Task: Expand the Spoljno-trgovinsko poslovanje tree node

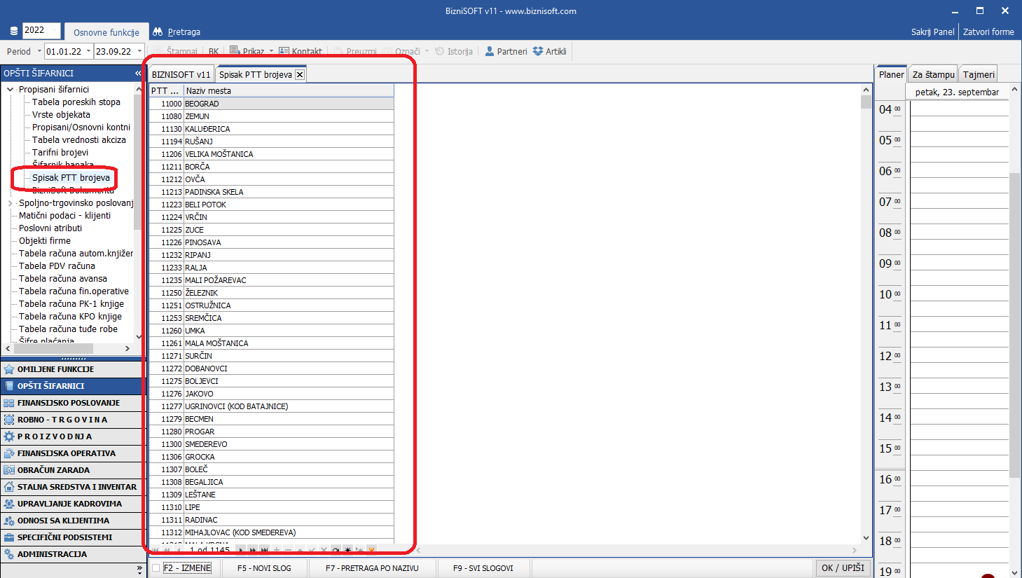Action: coord(10,203)
